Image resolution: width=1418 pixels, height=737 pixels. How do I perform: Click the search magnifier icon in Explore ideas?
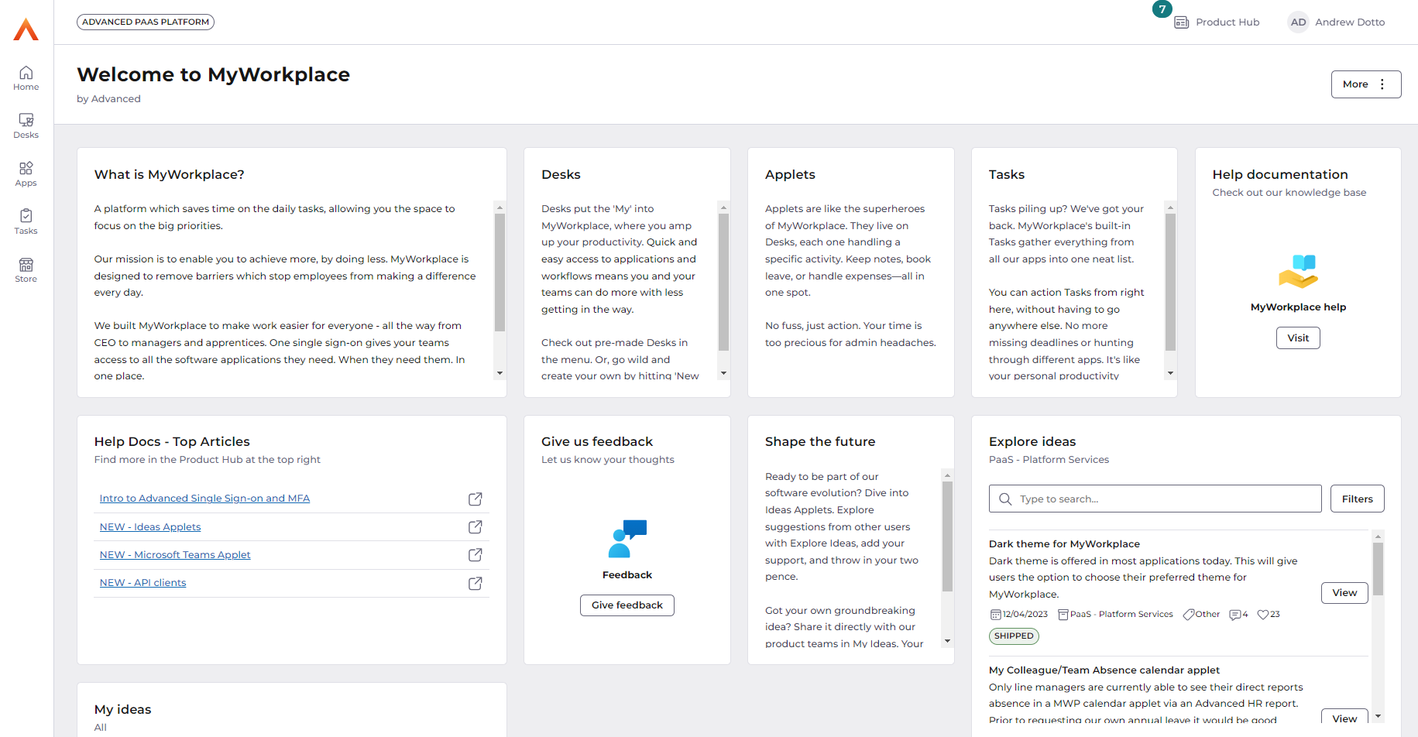[x=1005, y=499]
